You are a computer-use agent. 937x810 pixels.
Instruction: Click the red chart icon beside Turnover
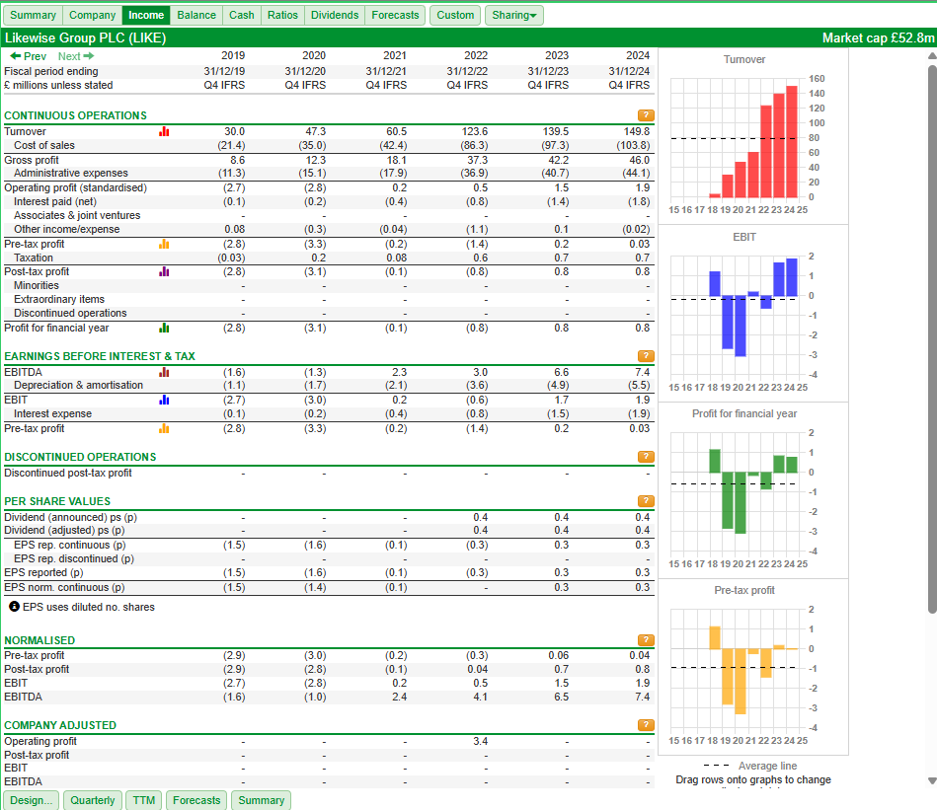pyautogui.click(x=164, y=131)
